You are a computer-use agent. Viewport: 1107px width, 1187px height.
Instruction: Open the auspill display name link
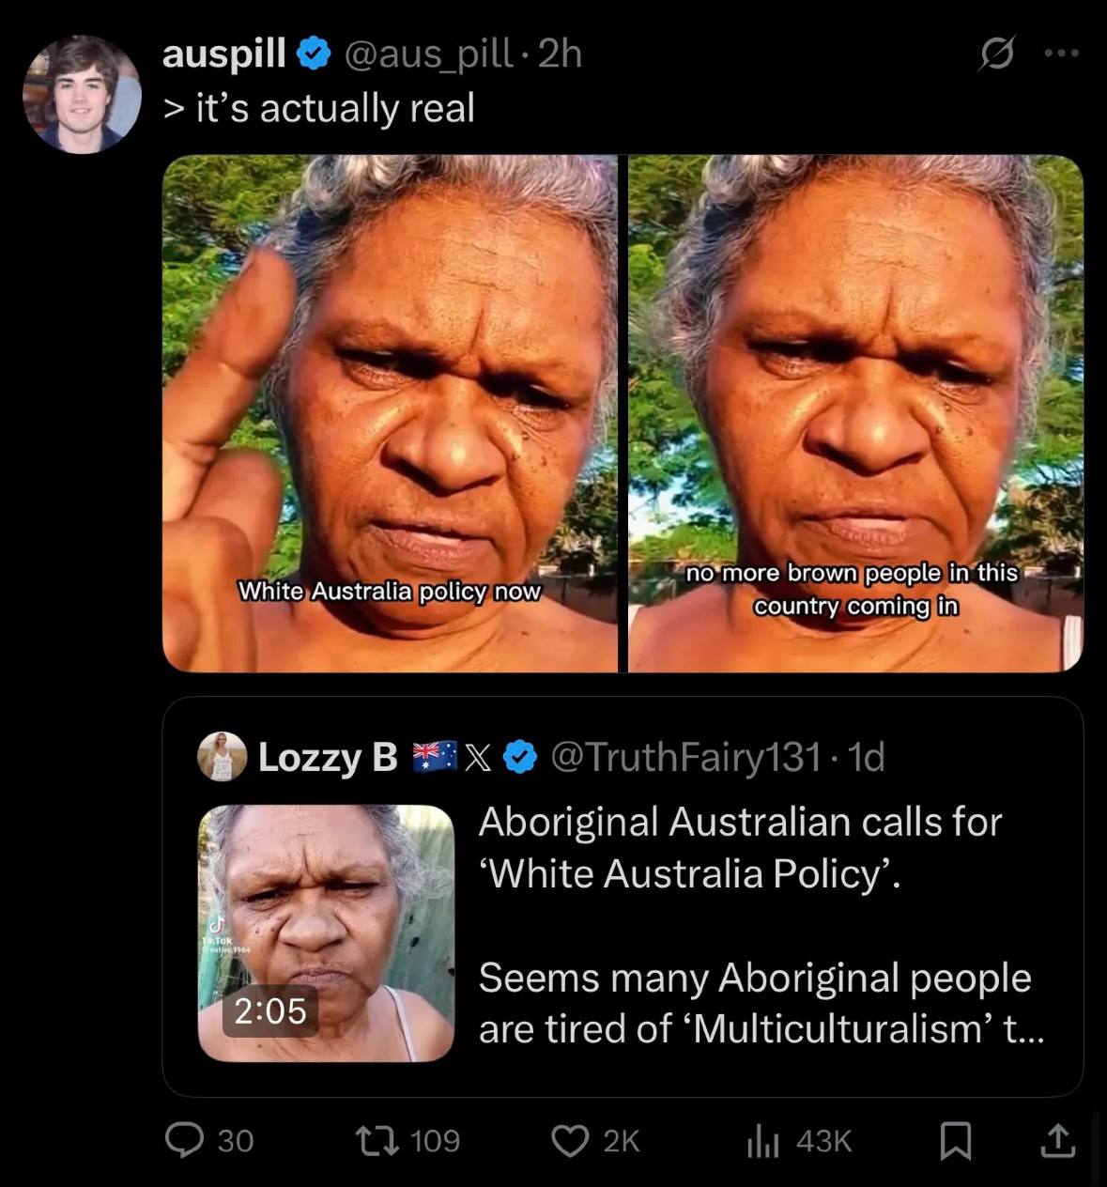(x=224, y=54)
